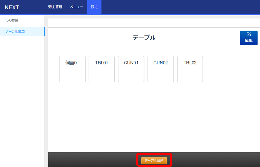The height and width of the screenshot is (167, 260).
Task: Select テーブル管理 in the sidebar
Action: [x=15, y=31]
